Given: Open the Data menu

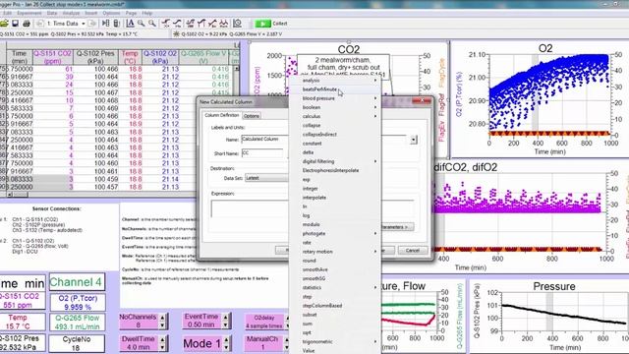Looking at the screenshot, I should pos(52,13).
